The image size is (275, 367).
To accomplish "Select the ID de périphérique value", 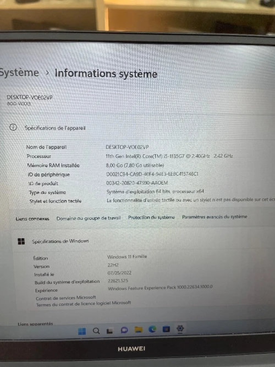I will [152, 174].
